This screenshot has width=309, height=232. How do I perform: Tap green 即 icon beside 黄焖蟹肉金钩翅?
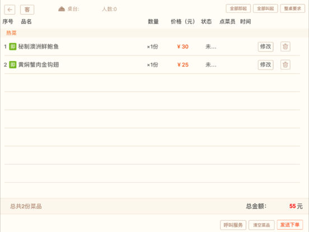click(x=13, y=64)
